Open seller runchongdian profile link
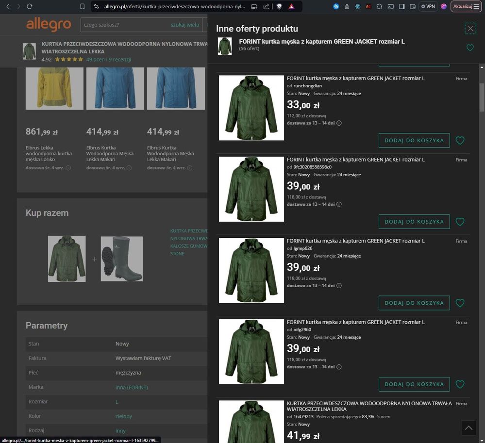 click(307, 86)
